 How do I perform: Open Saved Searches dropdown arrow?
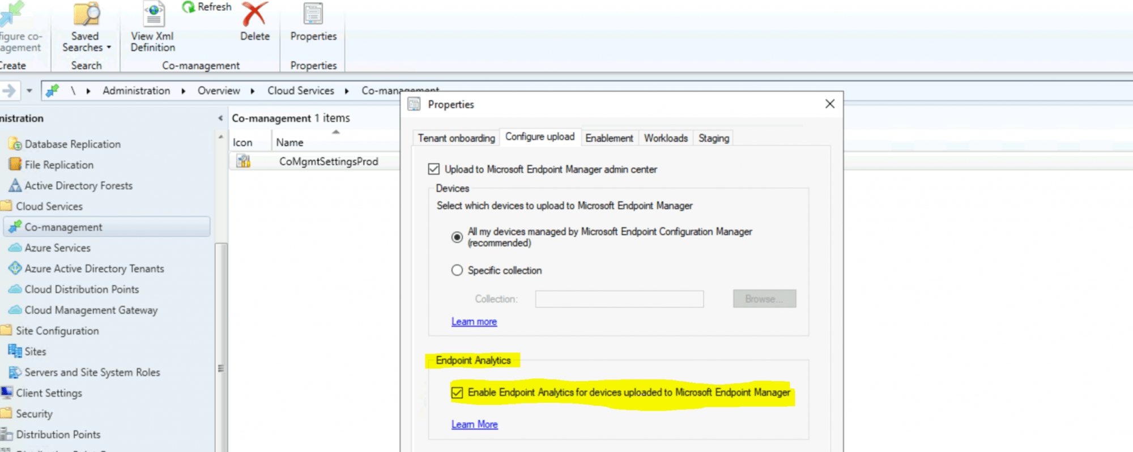(109, 48)
